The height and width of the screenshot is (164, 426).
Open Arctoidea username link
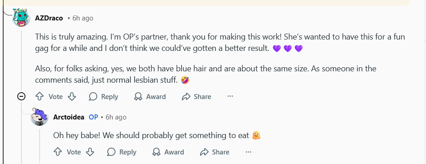coord(69,117)
